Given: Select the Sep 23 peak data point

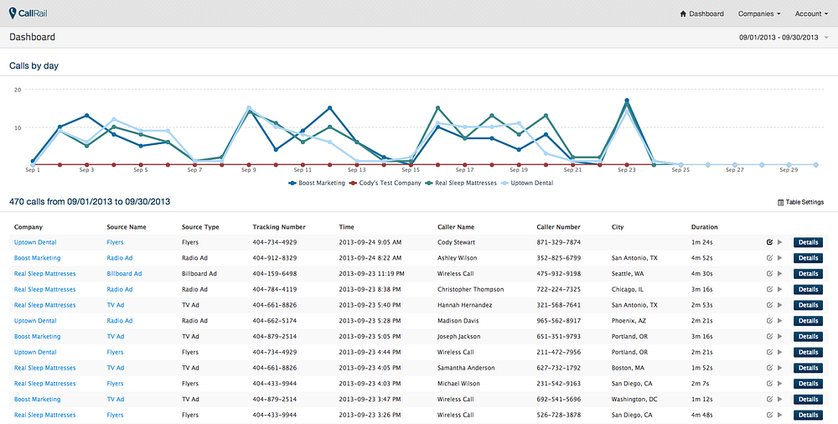Looking at the screenshot, I should pos(626,101).
